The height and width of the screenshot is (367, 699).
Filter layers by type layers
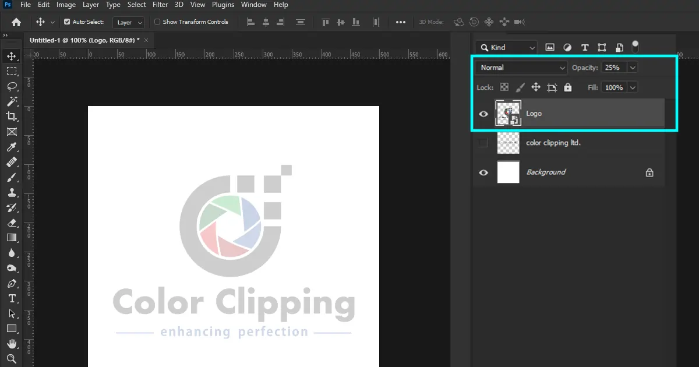click(584, 47)
